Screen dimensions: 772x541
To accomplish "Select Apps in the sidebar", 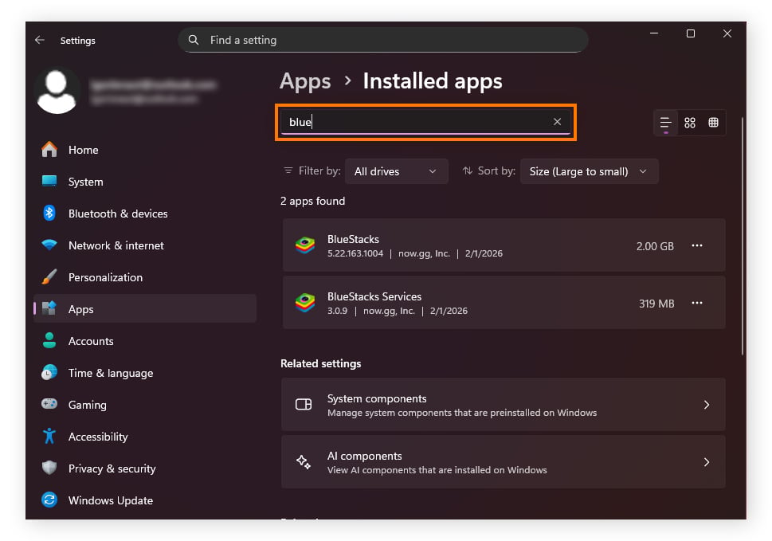I will [145, 309].
